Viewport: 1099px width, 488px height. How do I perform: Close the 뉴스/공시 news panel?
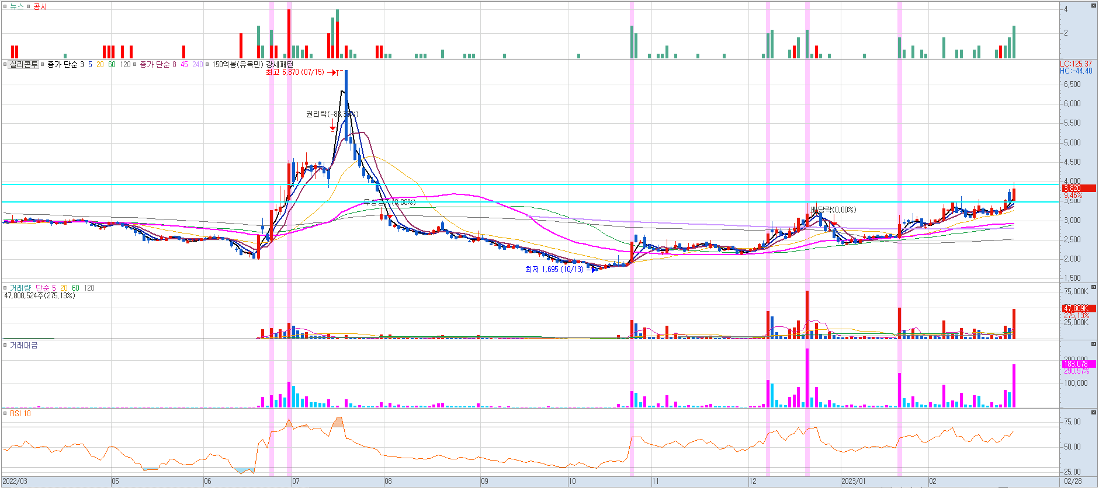[x=1094, y=6]
